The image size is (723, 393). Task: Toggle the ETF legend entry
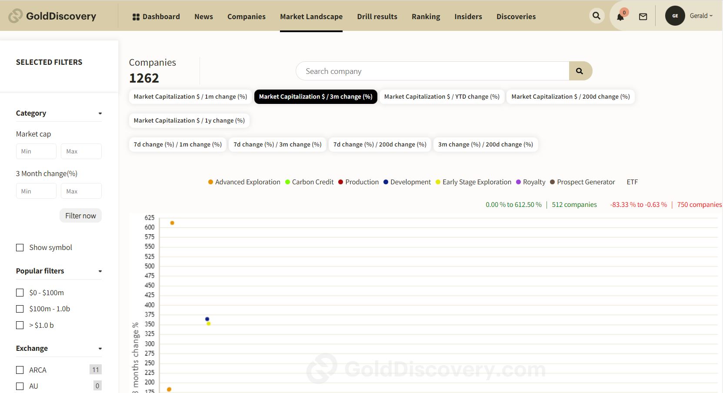632,182
